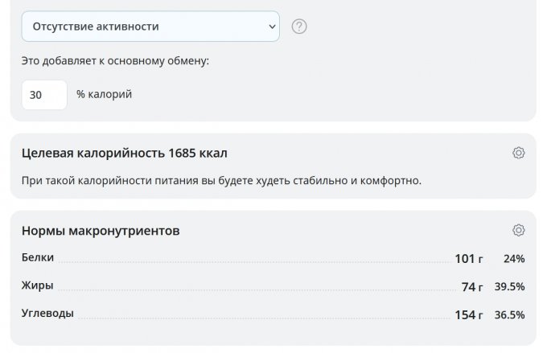
Task: Click the "% калорий" label
Action: (x=105, y=95)
